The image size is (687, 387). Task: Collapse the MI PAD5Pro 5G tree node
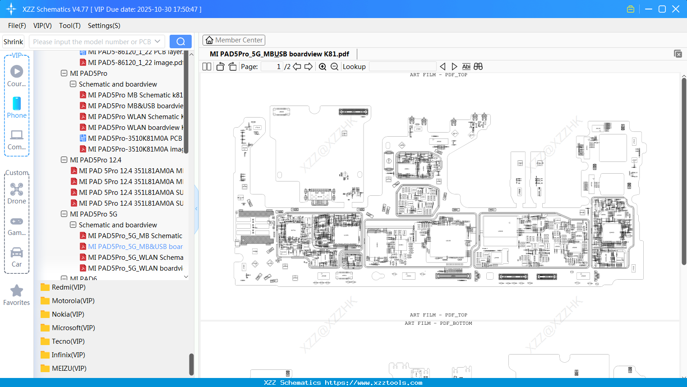coord(64,214)
